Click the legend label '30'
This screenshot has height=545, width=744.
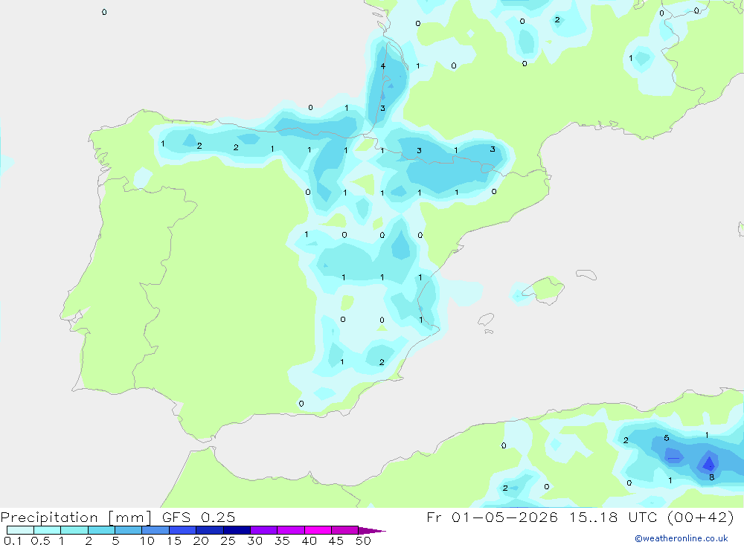[255, 541]
